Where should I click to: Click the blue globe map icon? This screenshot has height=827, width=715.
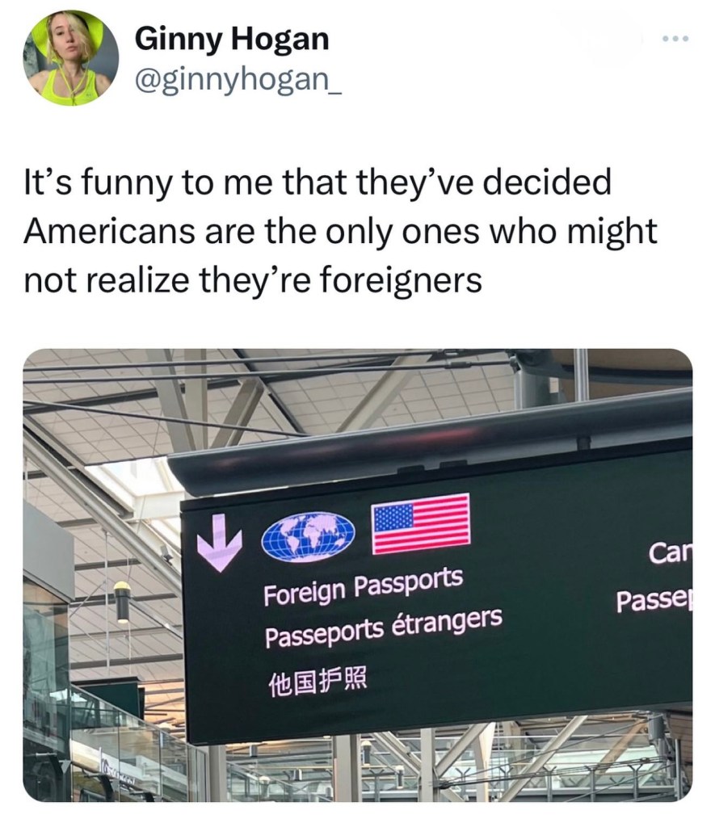tap(308, 536)
